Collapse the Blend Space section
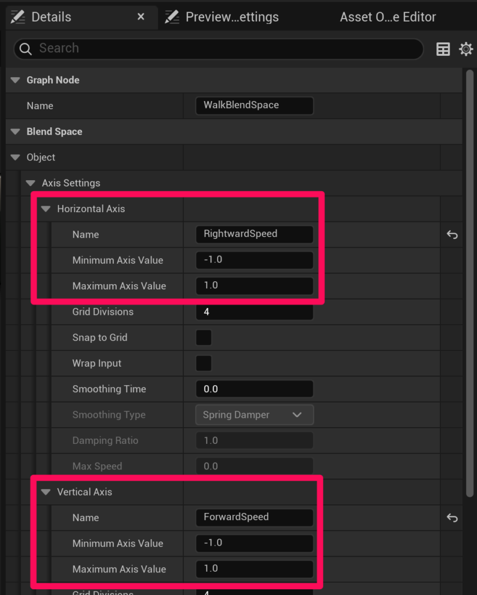Image resolution: width=477 pixels, height=595 pixels. pos(15,132)
